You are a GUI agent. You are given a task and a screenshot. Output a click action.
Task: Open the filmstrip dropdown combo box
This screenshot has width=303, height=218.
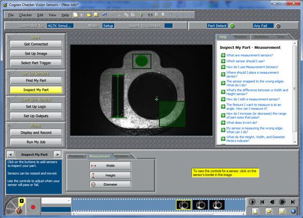[56, 201]
